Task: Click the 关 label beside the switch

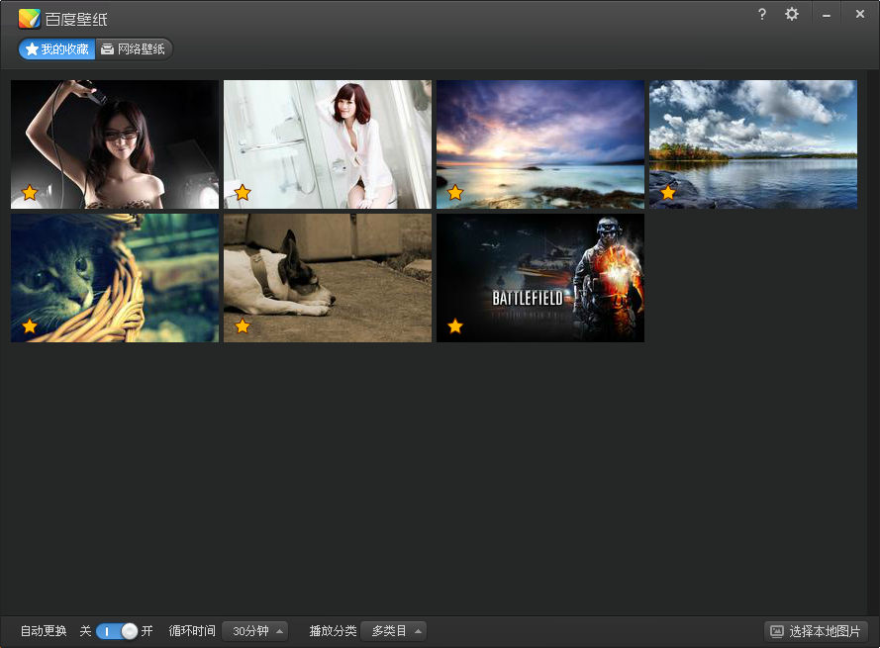Action: tap(85, 631)
